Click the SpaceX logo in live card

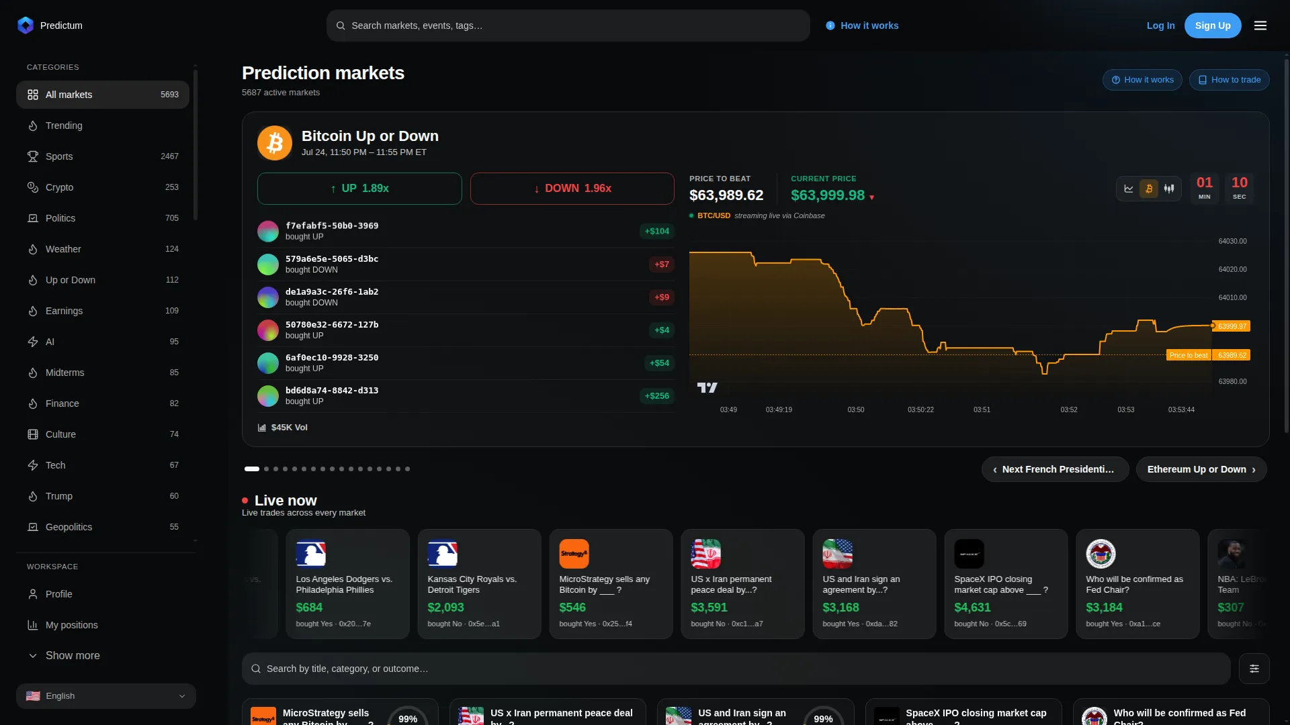click(970, 554)
